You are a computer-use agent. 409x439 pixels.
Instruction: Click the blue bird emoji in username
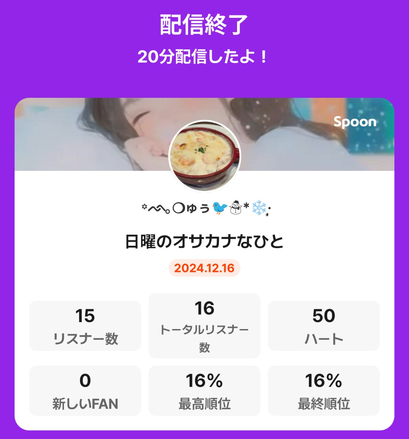(x=220, y=208)
